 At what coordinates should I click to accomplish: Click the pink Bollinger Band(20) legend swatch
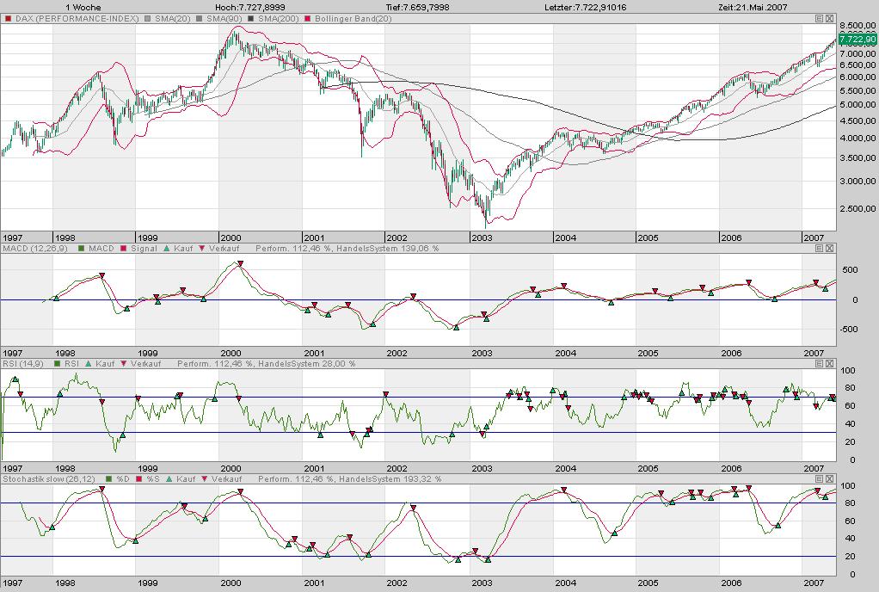tap(308, 19)
